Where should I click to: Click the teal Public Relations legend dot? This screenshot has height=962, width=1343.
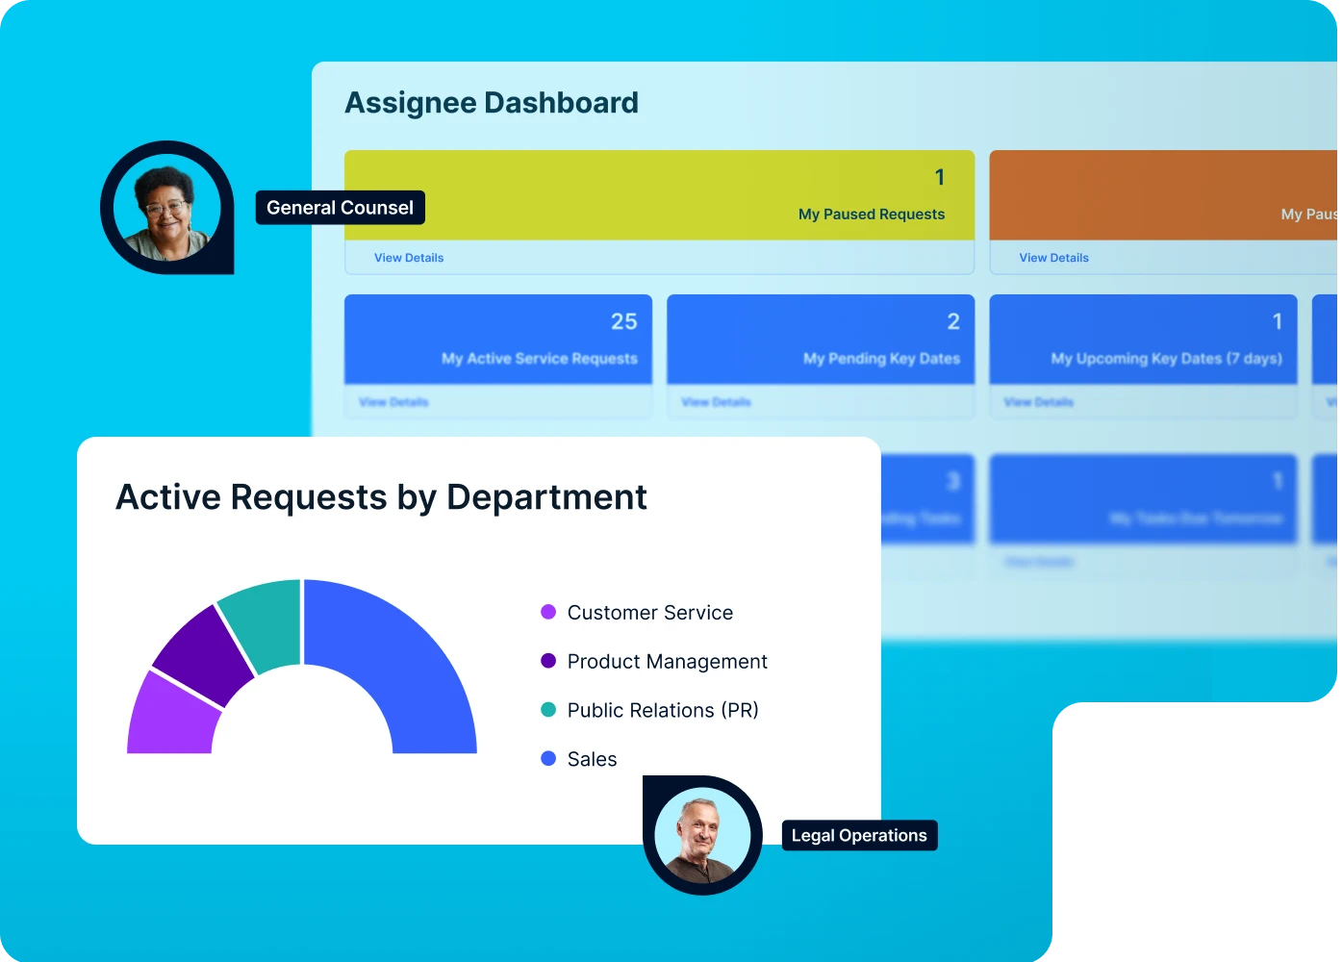click(x=548, y=710)
